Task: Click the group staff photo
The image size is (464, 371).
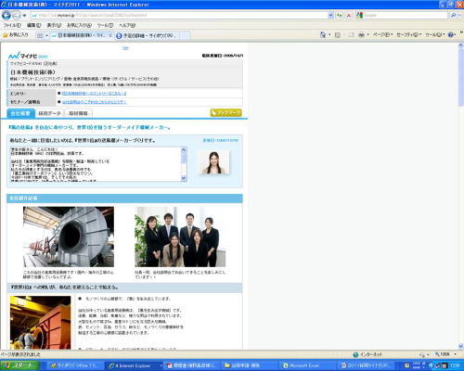Action: 180,237
